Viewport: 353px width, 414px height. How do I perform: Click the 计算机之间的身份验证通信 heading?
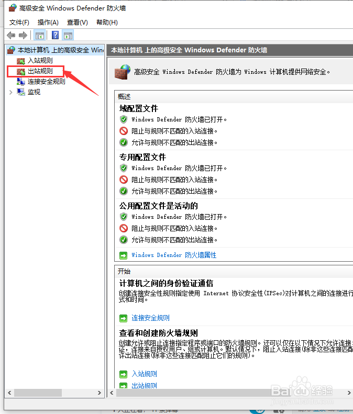click(166, 284)
